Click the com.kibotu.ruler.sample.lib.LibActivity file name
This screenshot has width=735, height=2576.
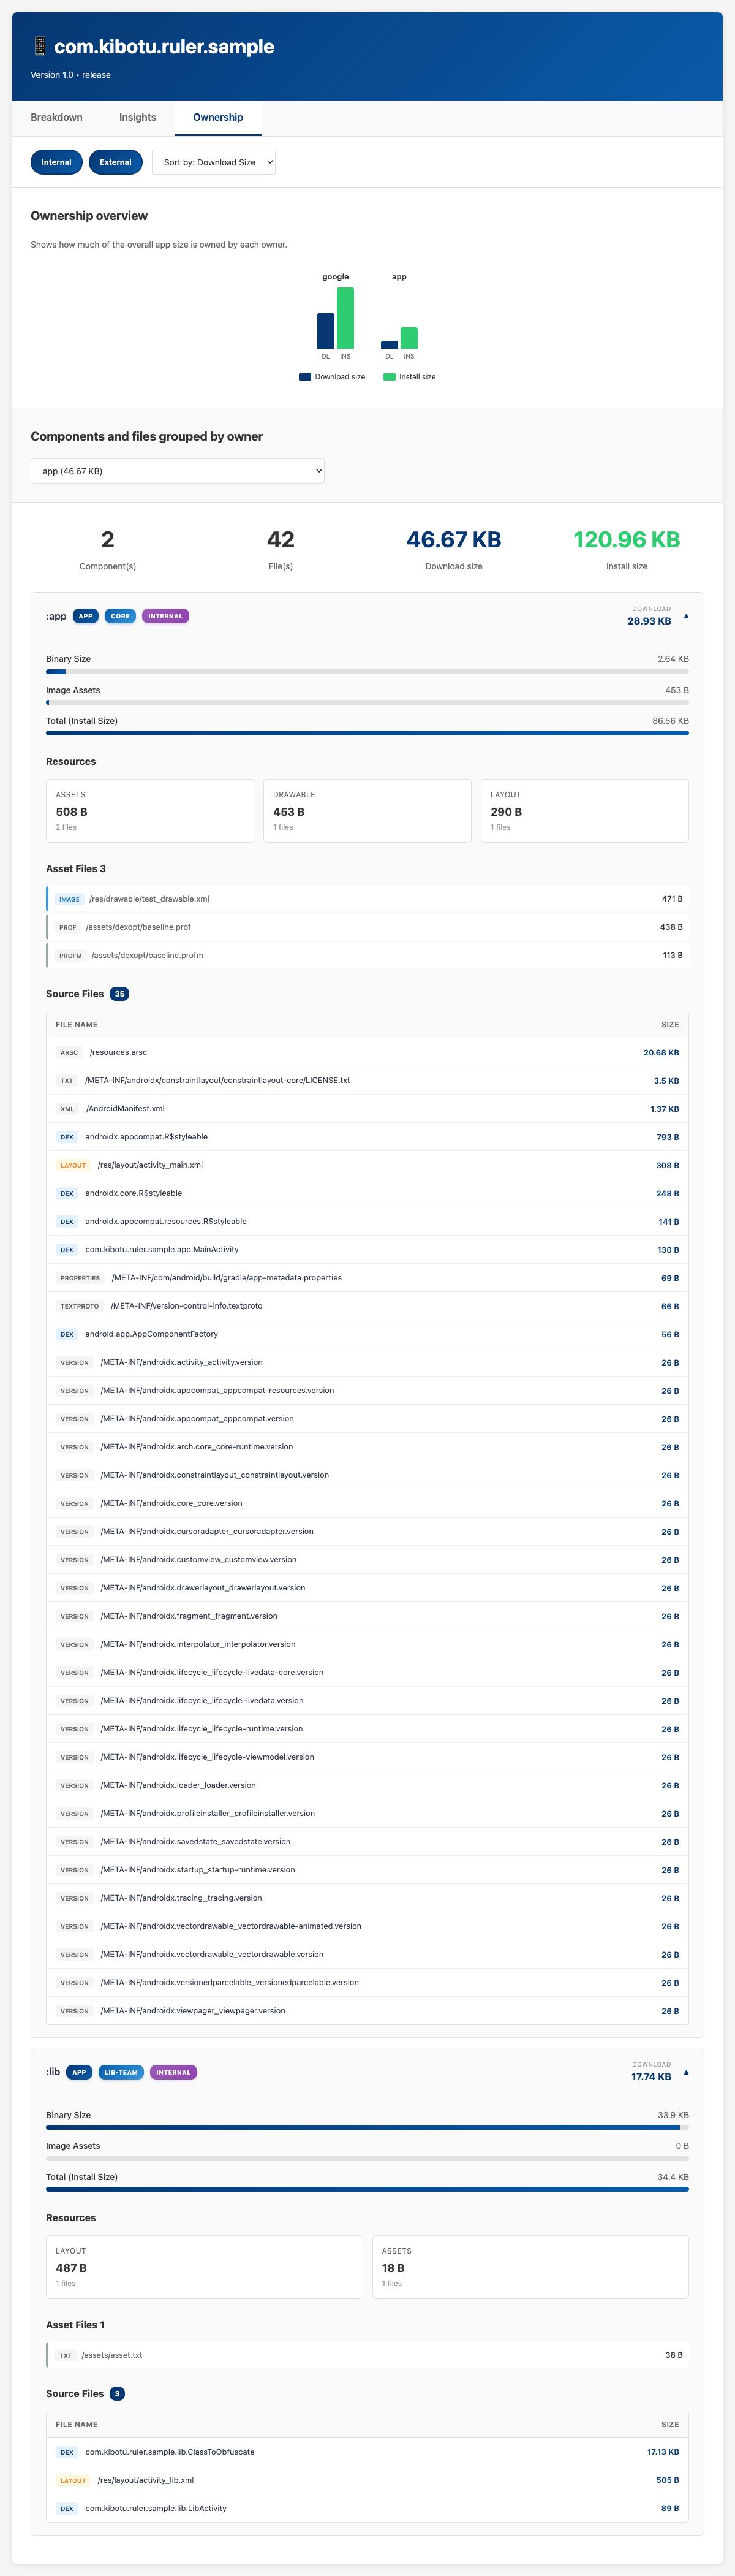[156, 2508]
